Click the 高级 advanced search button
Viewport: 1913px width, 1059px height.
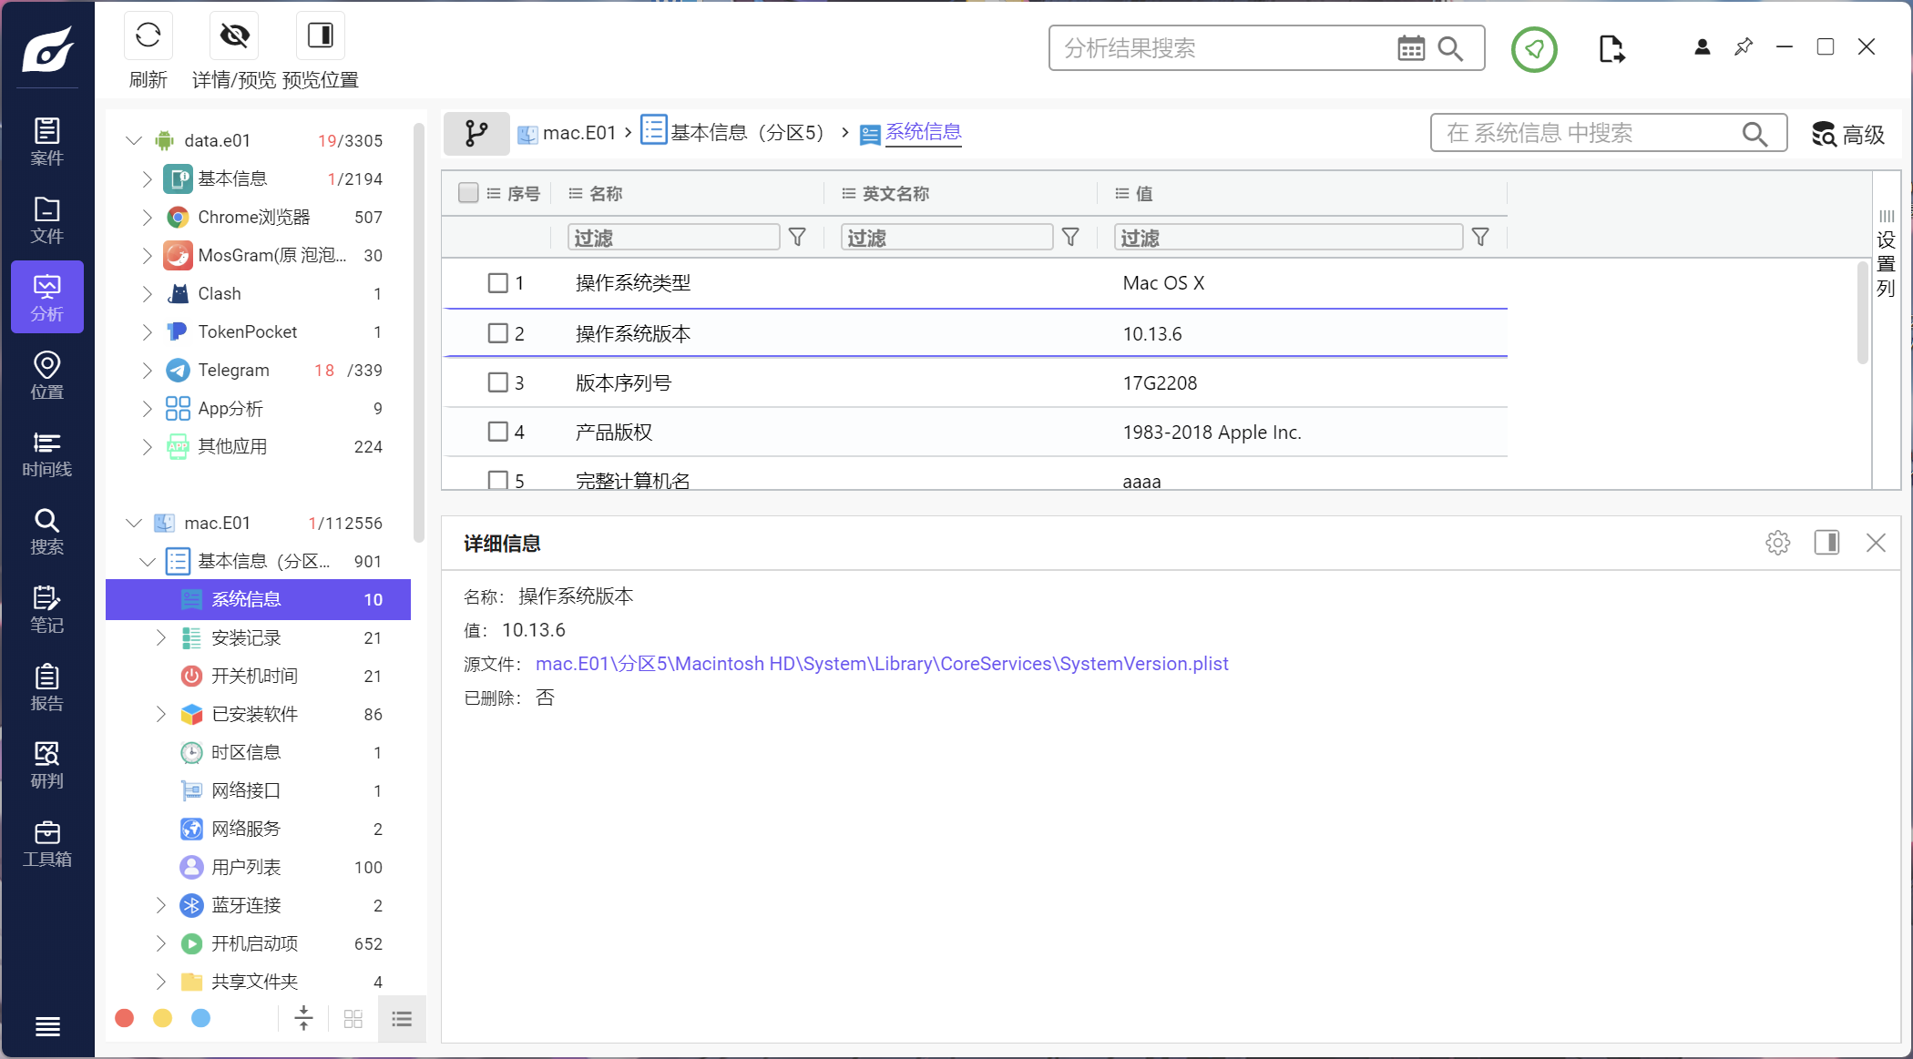1847,134
